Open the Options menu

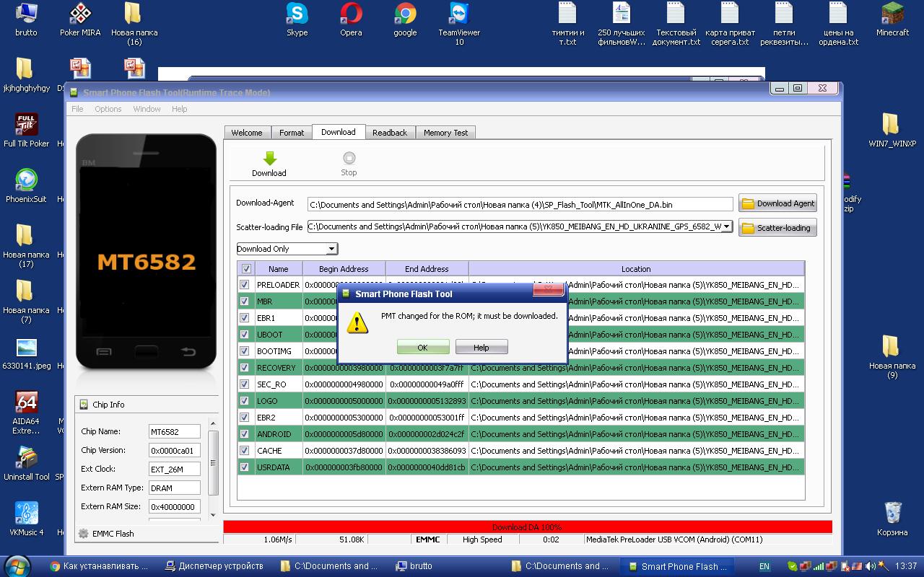pyautogui.click(x=108, y=109)
